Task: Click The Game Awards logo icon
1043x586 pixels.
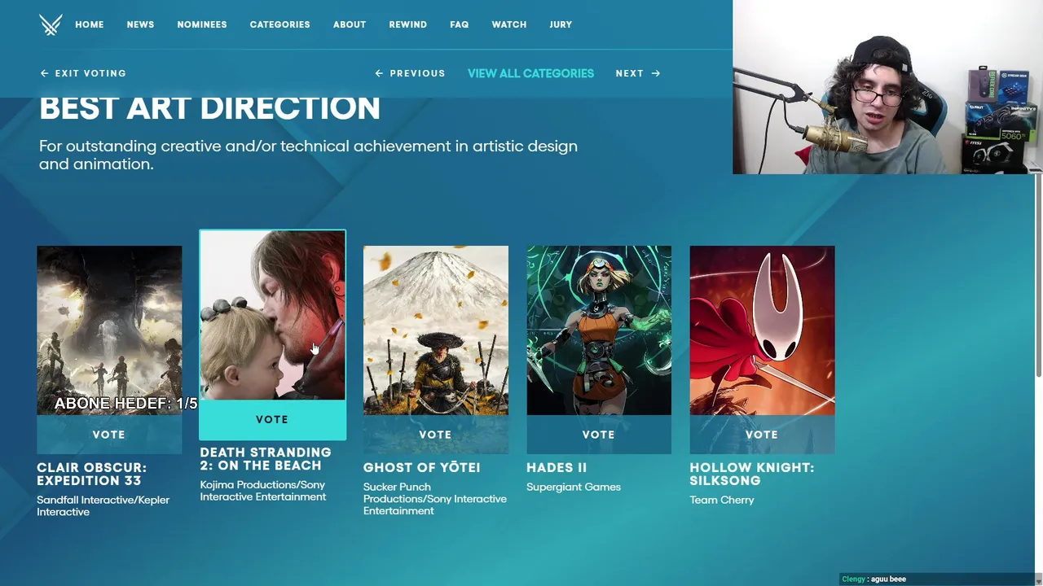Action: click(51, 24)
